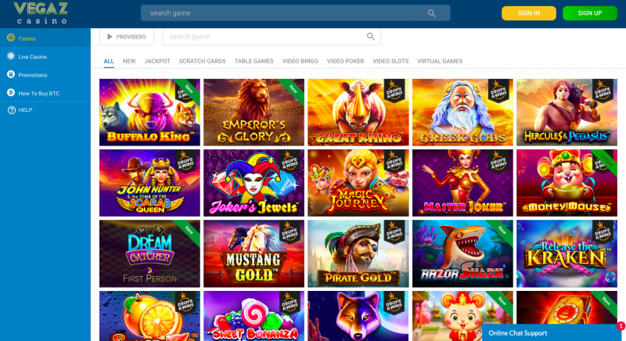626x341 pixels.
Task: Open the VIRTUAL GAMES tab
Action: click(440, 61)
